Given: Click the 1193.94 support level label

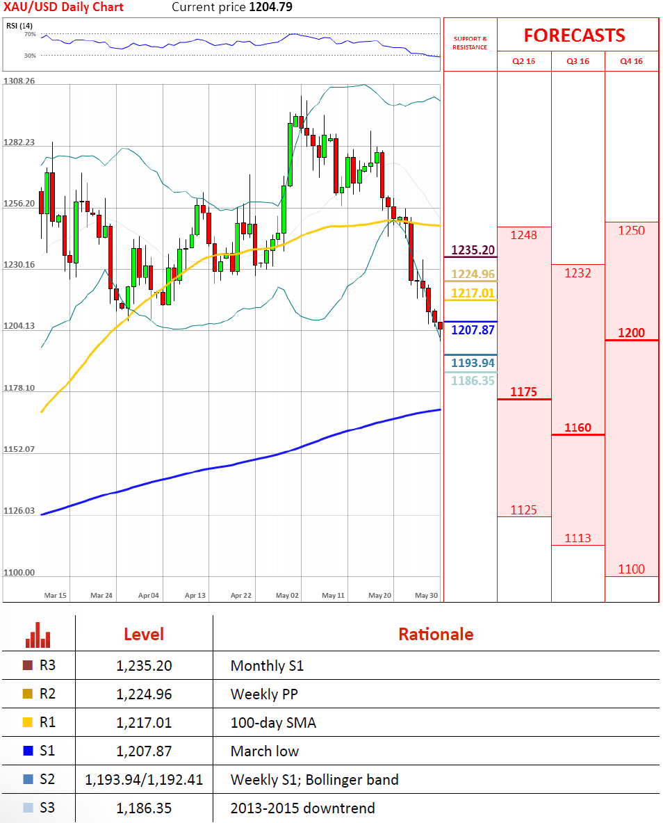Looking at the screenshot, I should (x=473, y=364).
